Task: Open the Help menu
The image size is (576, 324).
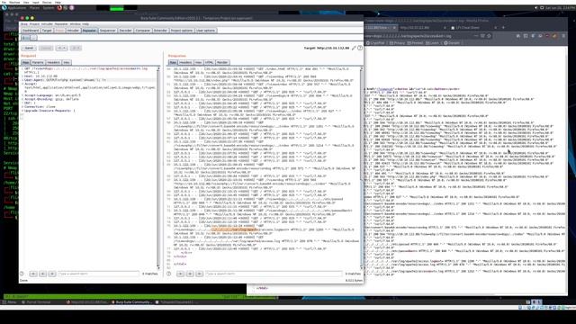Action: click(x=85, y=24)
